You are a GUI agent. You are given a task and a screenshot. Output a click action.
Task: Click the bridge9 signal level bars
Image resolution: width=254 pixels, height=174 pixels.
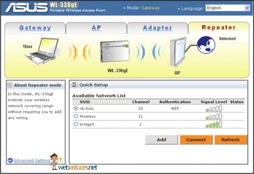(x=214, y=124)
